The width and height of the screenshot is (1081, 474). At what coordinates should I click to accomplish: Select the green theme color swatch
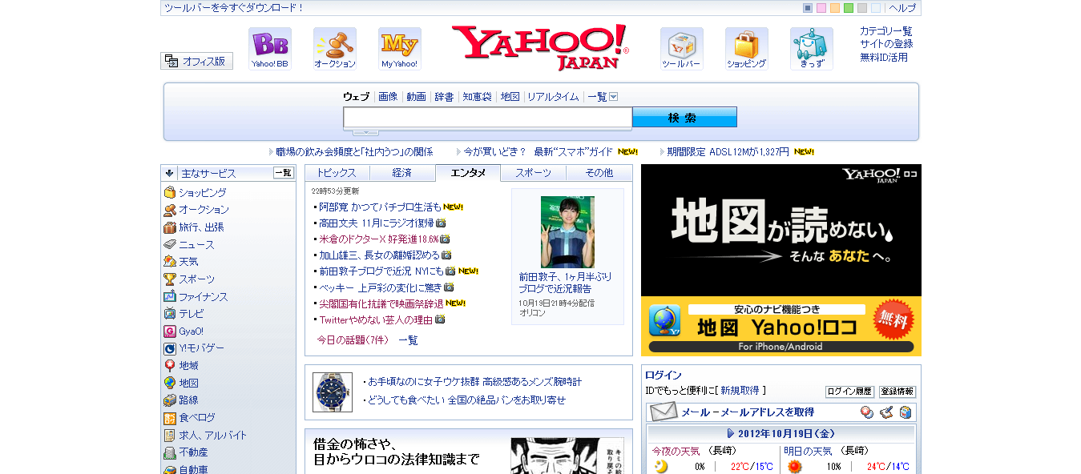[x=849, y=8]
